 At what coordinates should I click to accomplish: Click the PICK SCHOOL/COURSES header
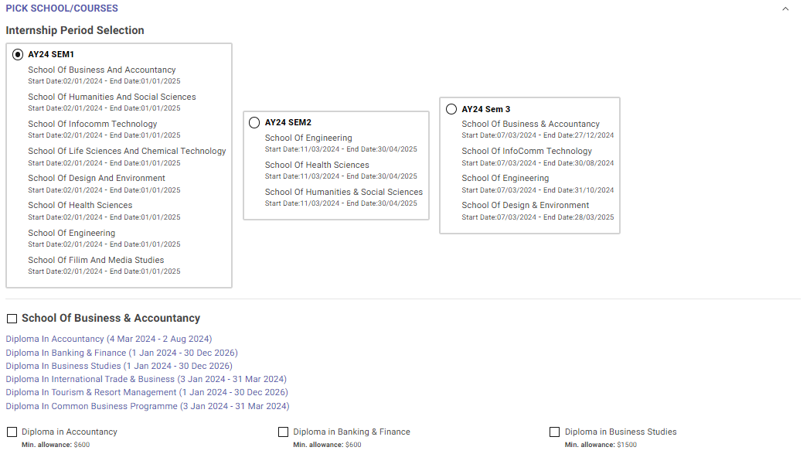(x=62, y=9)
